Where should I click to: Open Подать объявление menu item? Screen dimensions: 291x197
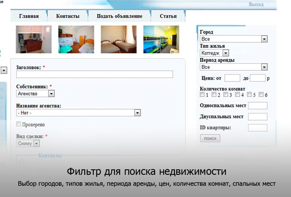click(x=119, y=16)
